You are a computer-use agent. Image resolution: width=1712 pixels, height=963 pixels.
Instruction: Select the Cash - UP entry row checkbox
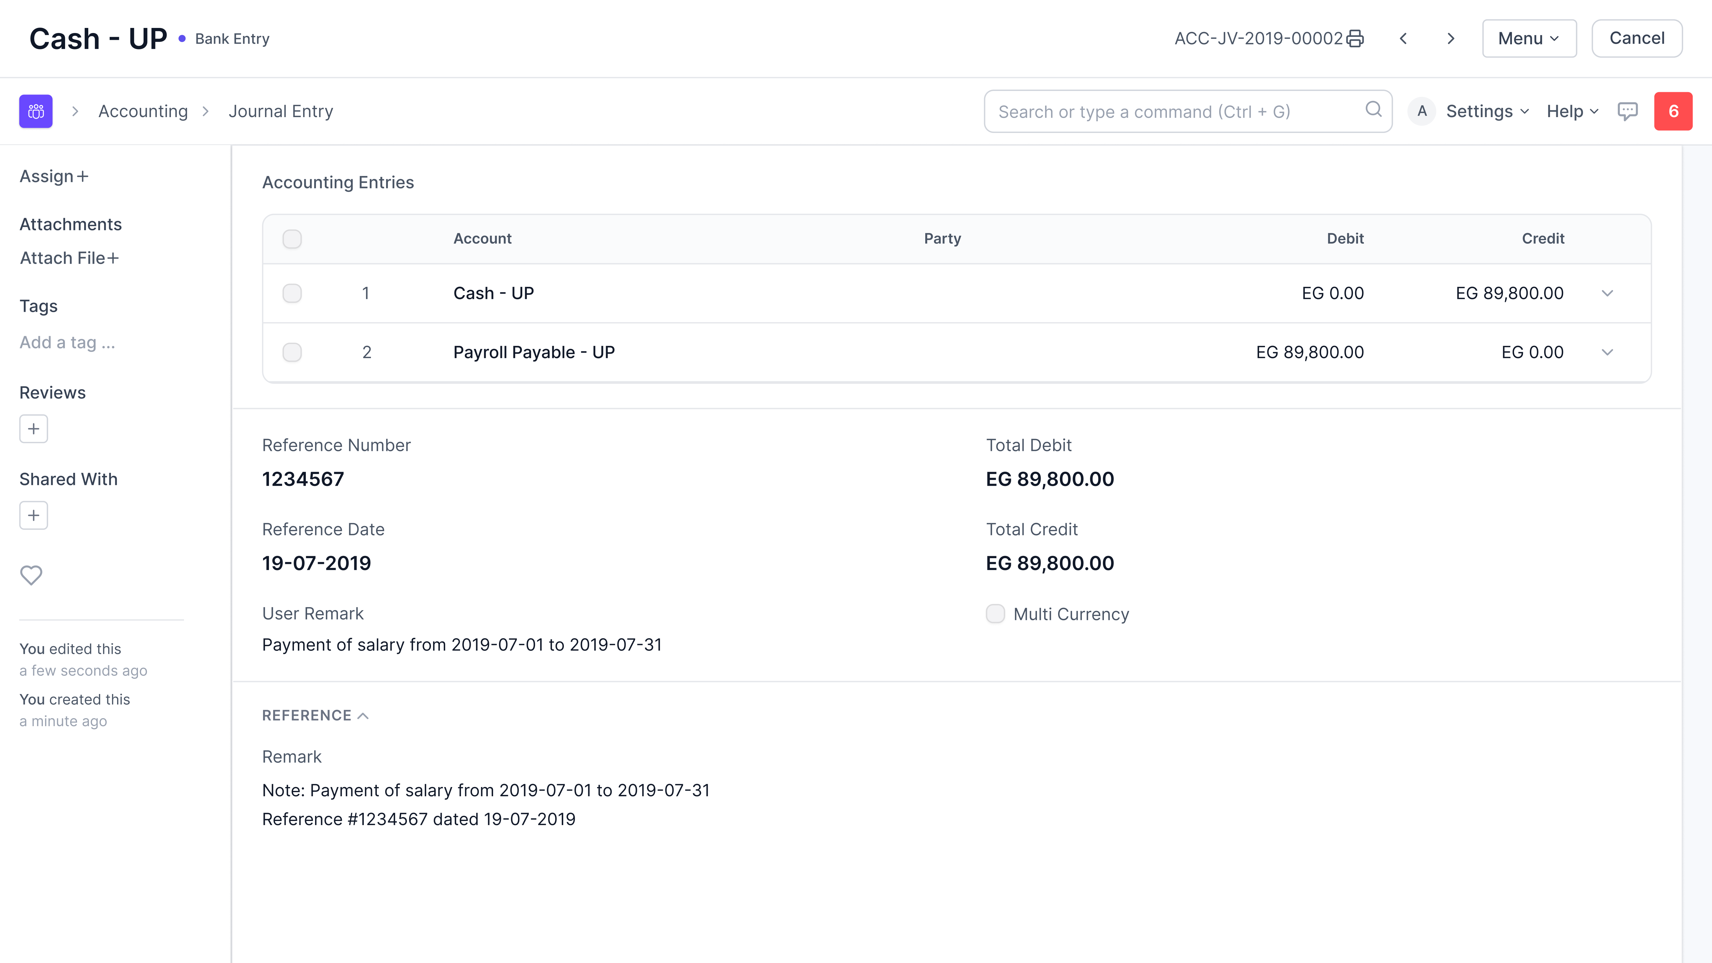(292, 292)
